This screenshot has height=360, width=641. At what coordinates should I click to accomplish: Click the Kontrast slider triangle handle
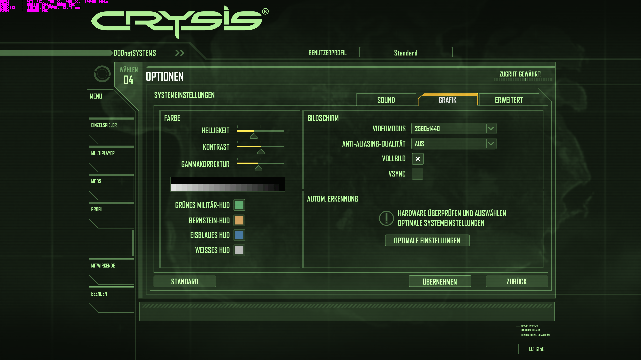(x=261, y=151)
